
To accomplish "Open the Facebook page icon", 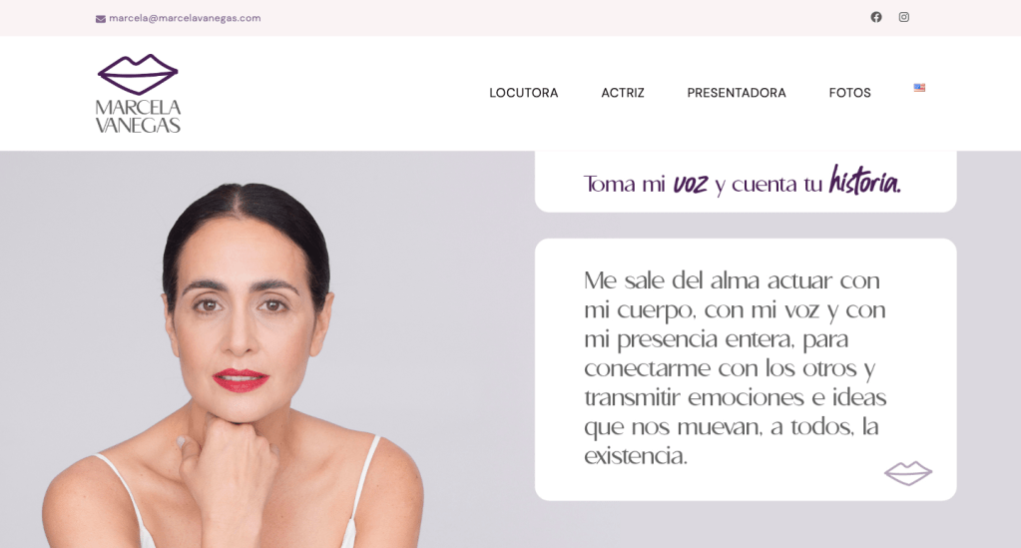I will [876, 17].
